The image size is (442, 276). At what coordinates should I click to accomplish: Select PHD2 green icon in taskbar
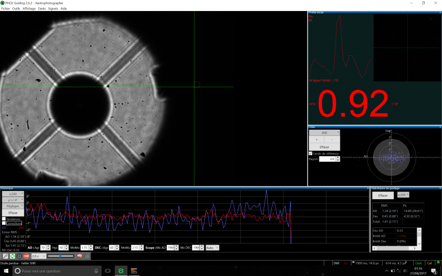click(x=121, y=271)
